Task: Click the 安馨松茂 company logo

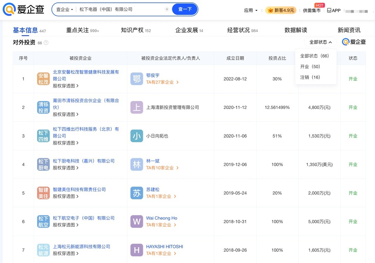Action: pos(43,79)
